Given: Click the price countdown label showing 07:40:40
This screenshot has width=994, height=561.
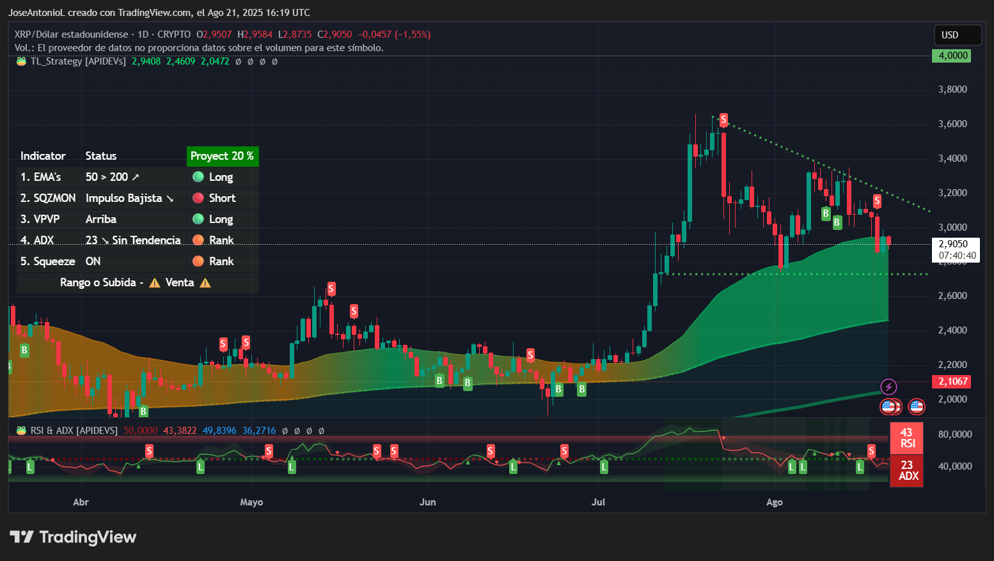Looking at the screenshot, I should tap(956, 255).
